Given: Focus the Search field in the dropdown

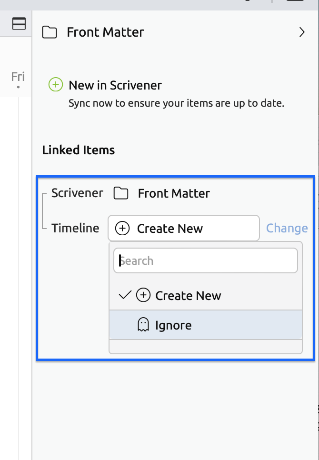Looking at the screenshot, I should [x=206, y=261].
